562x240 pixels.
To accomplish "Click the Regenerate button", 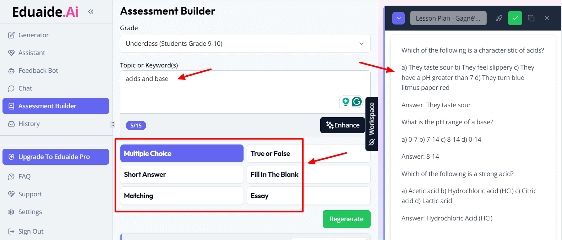I will (346, 219).
